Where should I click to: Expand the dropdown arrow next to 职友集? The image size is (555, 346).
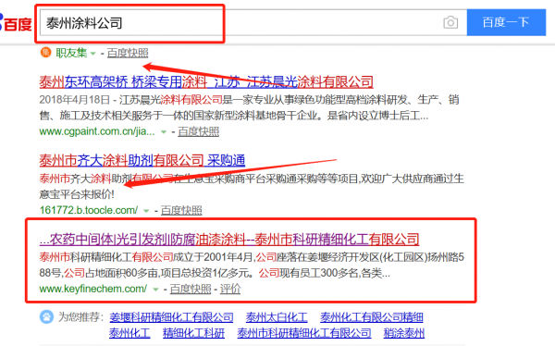pos(93,54)
